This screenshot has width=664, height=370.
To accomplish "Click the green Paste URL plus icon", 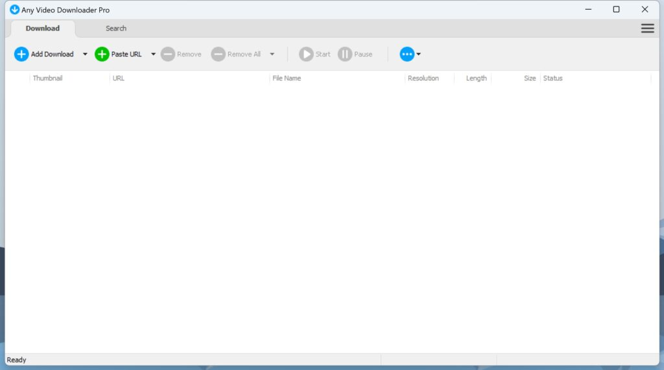I will [102, 54].
